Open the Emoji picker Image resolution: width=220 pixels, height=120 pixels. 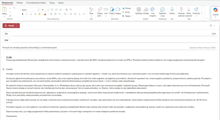pos(126,12)
